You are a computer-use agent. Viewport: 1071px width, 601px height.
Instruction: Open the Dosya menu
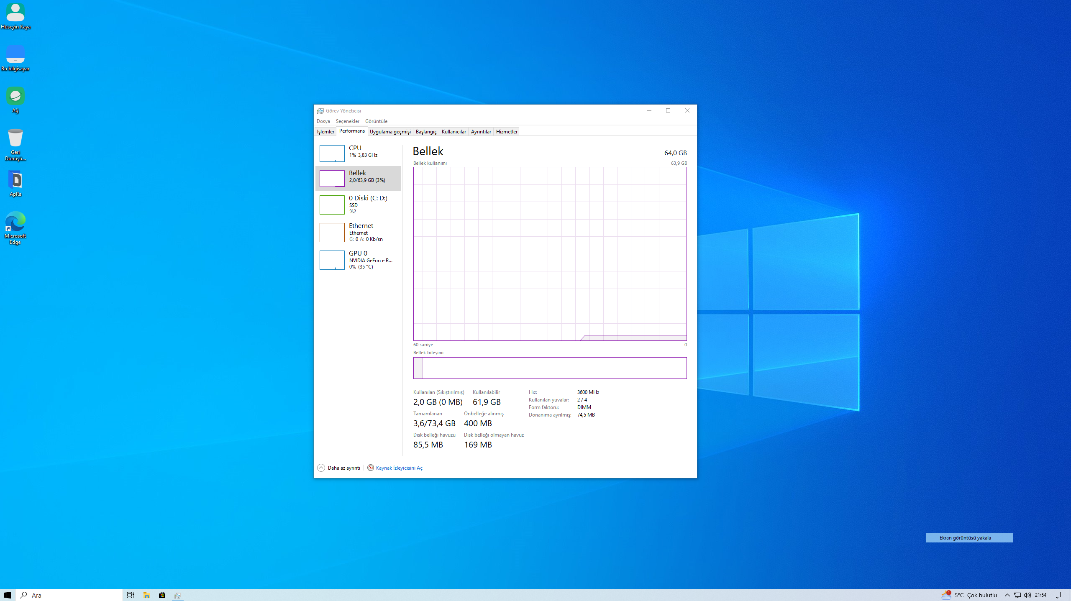[323, 121]
